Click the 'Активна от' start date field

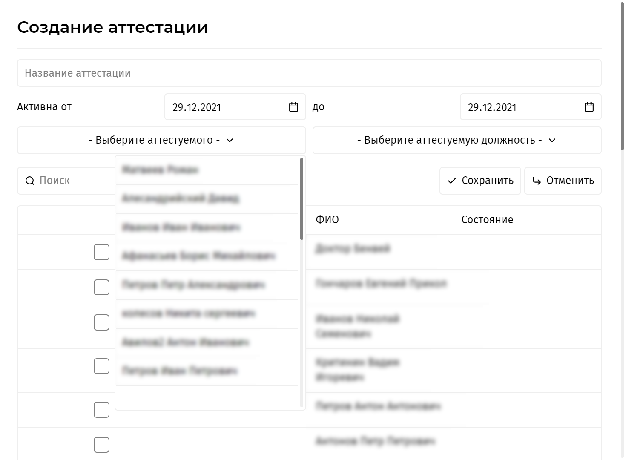(226, 107)
